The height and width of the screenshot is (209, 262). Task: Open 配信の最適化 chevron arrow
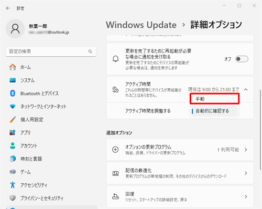coord(246,173)
